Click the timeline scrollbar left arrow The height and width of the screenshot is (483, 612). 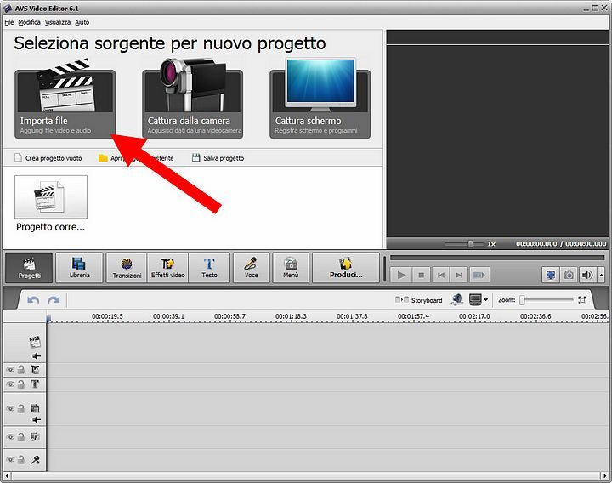(x=7, y=476)
